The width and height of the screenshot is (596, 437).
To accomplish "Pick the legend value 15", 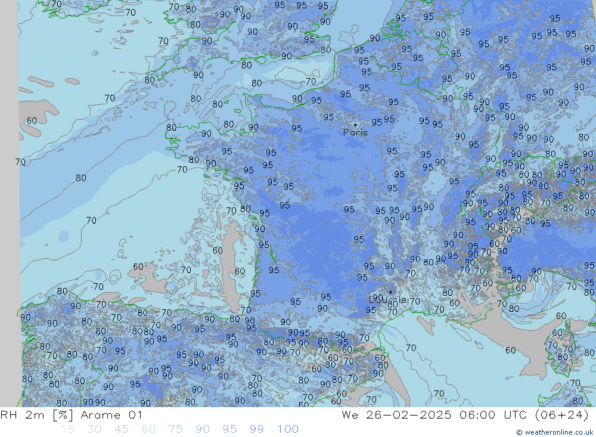I will (x=67, y=429).
